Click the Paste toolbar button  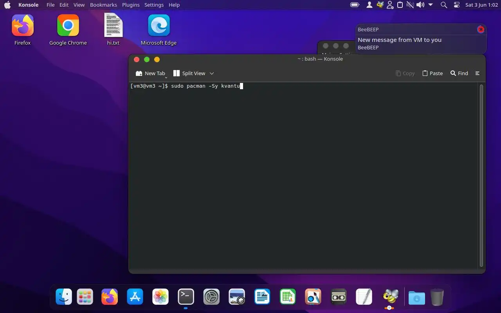[433, 73]
